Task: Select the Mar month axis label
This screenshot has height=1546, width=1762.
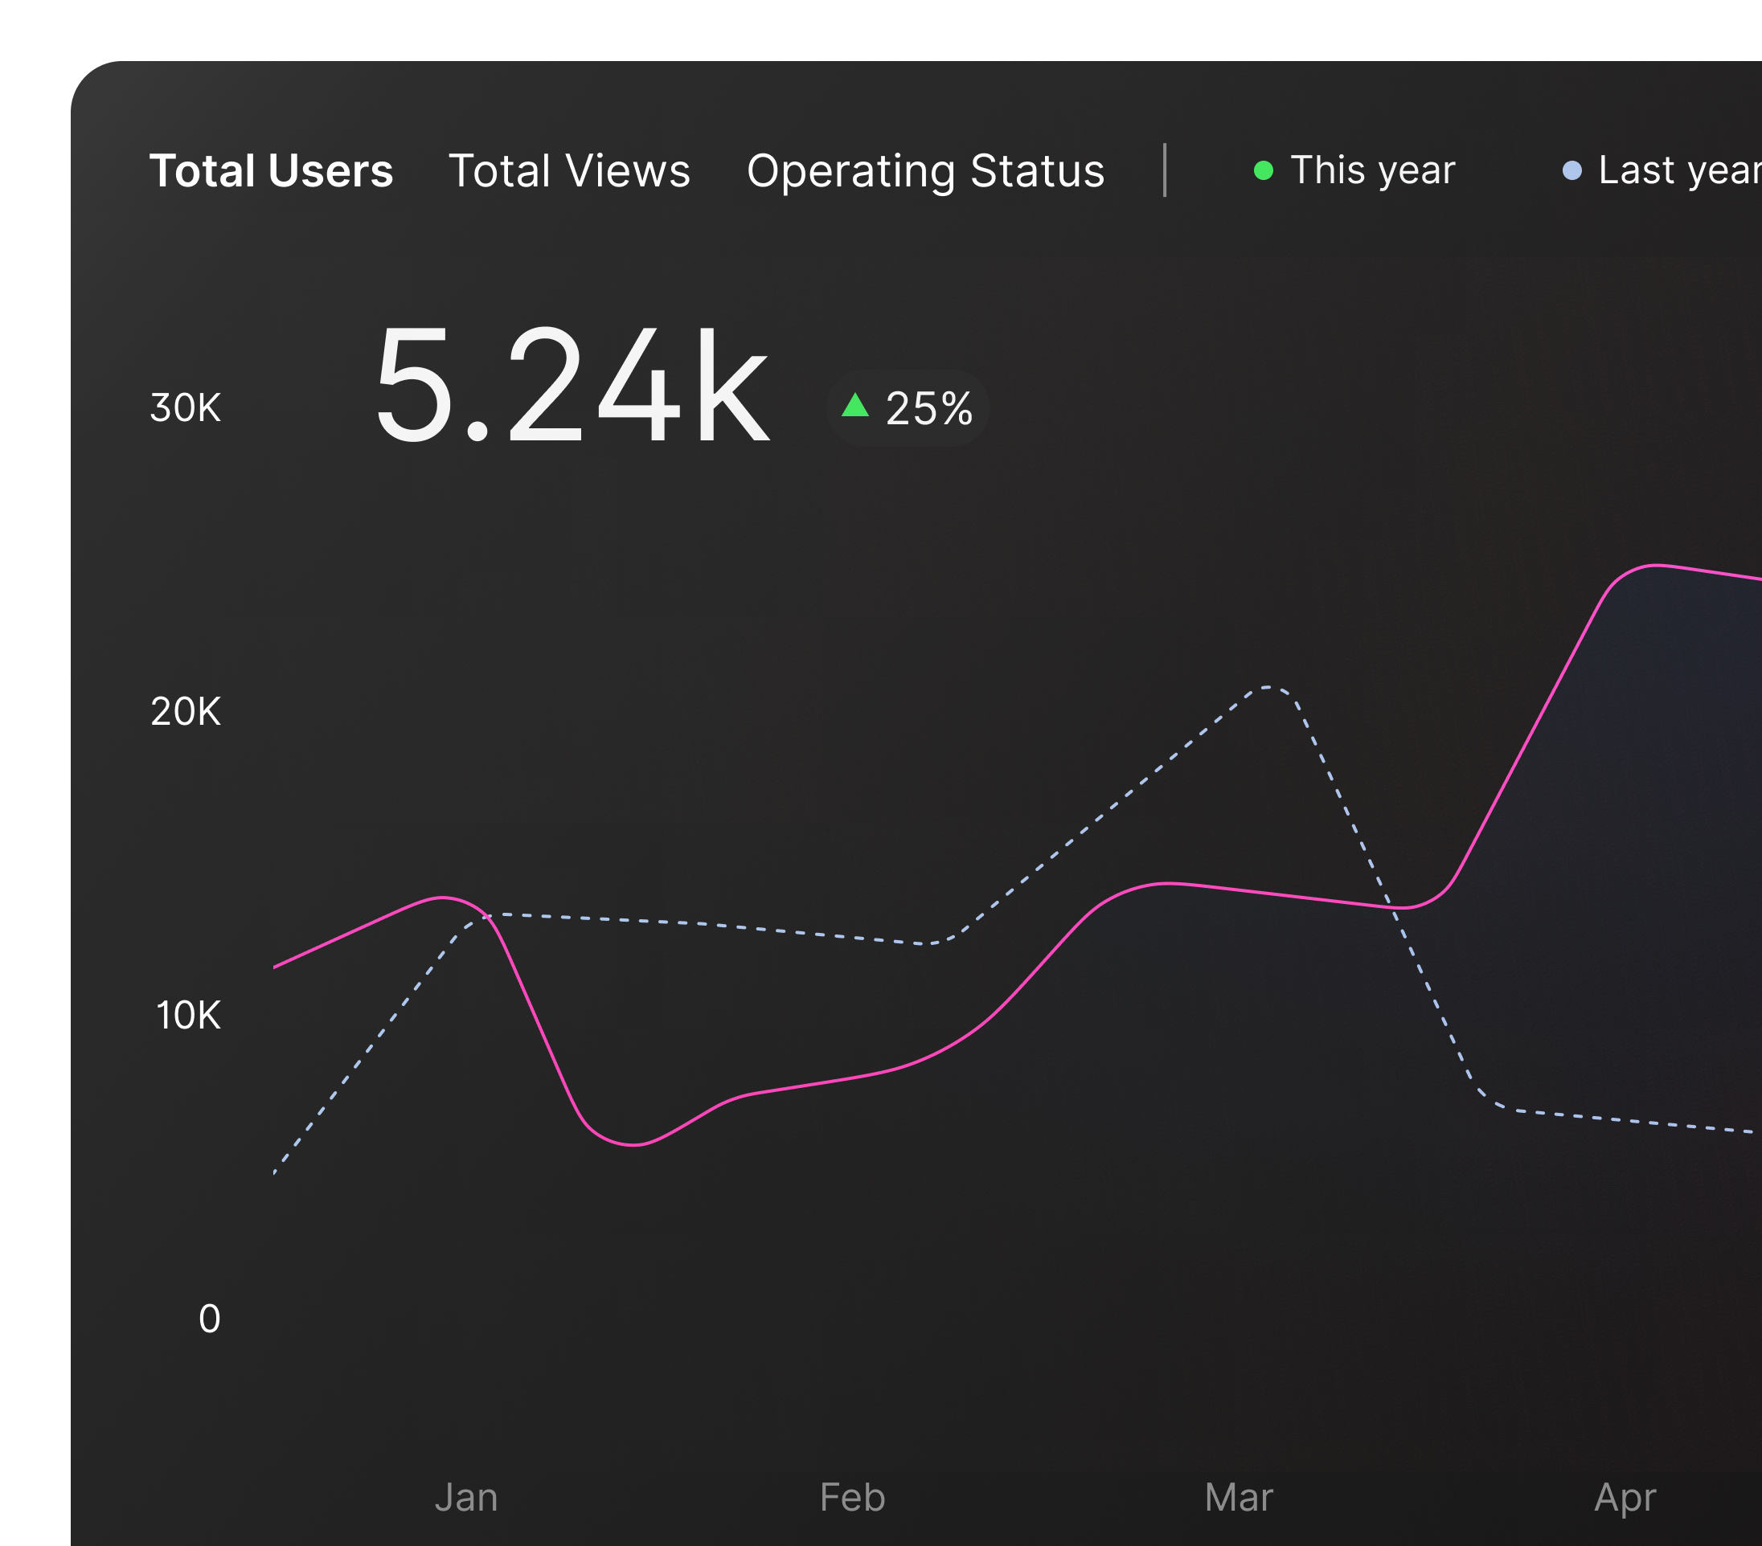Action: (1238, 1497)
